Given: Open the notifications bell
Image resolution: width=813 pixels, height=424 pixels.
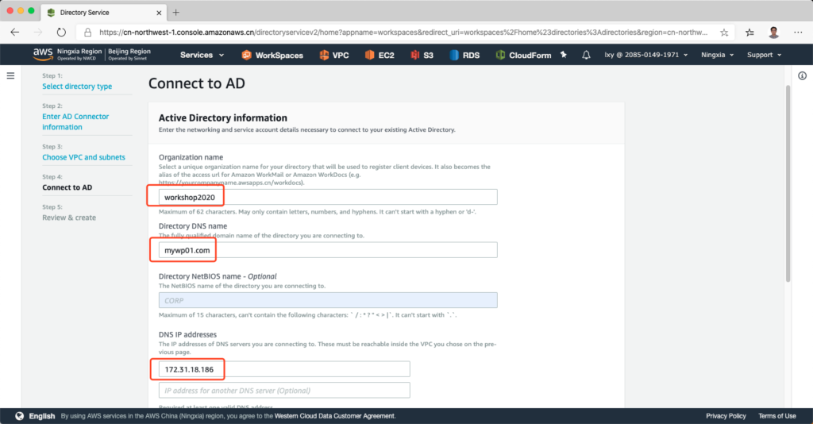Looking at the screenshot, I should click(x=586, y=55).
